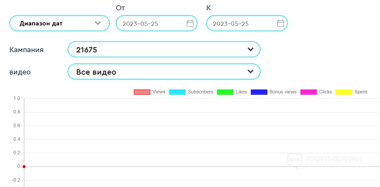
Task: Click the blue Bonus views color swatch
Action: click(259, 92)
